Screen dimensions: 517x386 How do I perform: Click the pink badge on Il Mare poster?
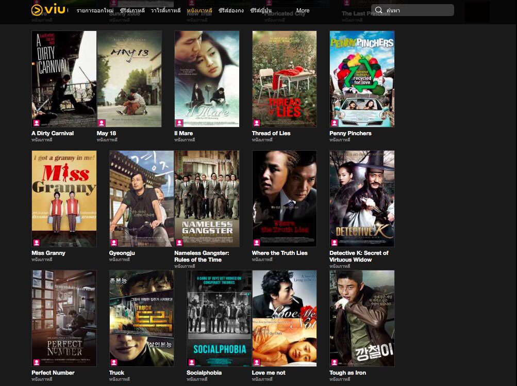tap(179, 123)
